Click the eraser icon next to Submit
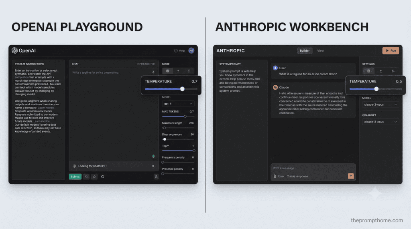 click(x=94, y=177)
